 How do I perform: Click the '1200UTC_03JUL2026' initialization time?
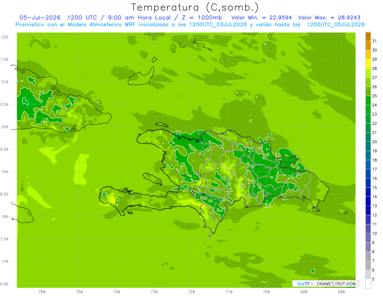point(218,25)
